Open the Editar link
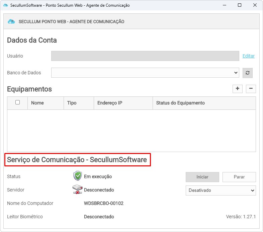263x232 pixels. [x=249, y=56]
